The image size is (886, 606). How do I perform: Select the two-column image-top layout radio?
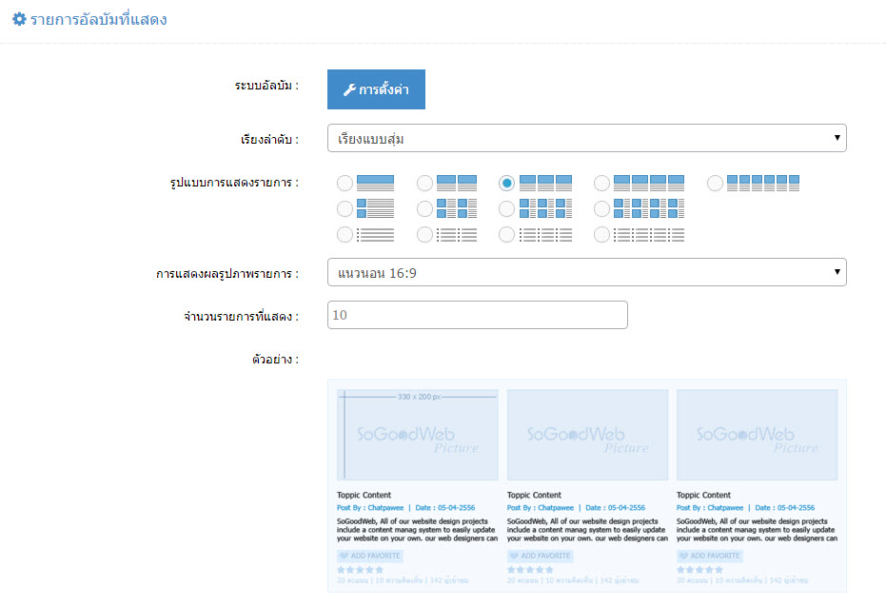424,183
